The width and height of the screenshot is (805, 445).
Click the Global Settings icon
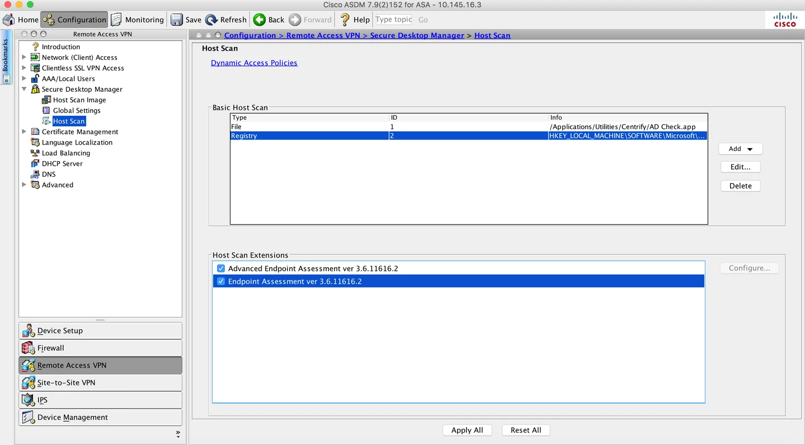click(x=47, y=111)
